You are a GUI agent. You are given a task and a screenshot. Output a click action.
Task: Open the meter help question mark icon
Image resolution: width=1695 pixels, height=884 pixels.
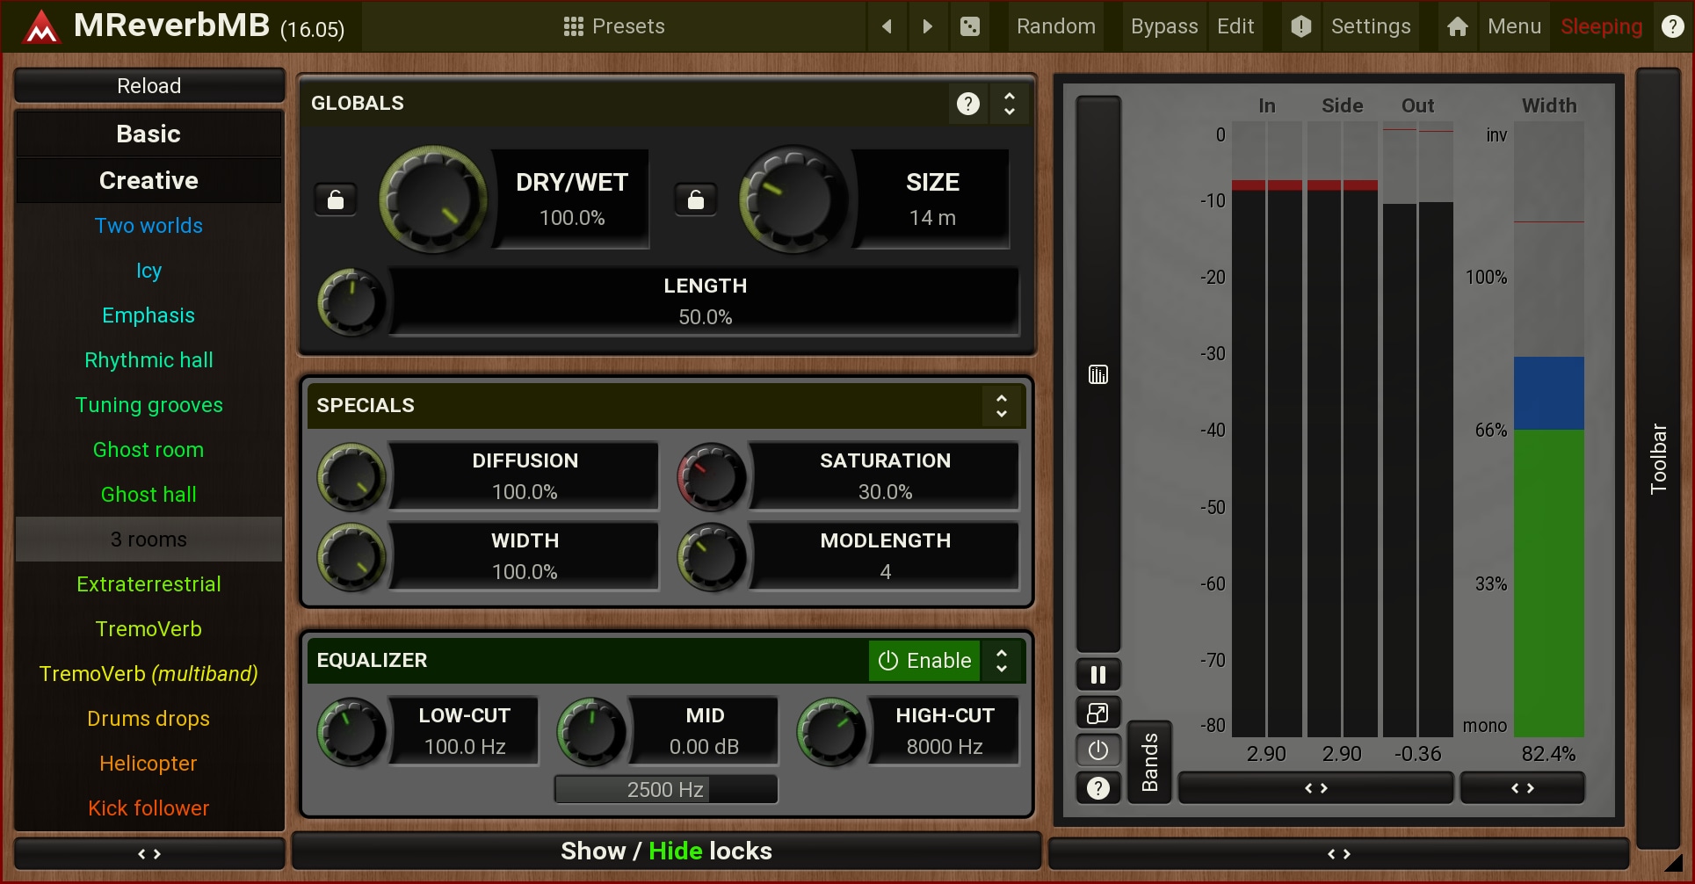click(1098, 788)
